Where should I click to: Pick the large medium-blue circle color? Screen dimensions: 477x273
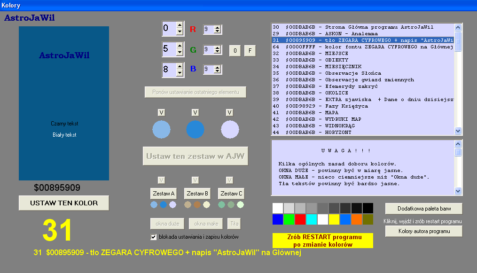click(195, 130)
